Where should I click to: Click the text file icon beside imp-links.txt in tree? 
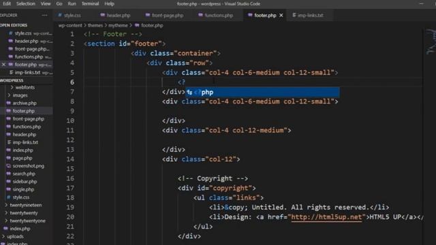(9, 142)
